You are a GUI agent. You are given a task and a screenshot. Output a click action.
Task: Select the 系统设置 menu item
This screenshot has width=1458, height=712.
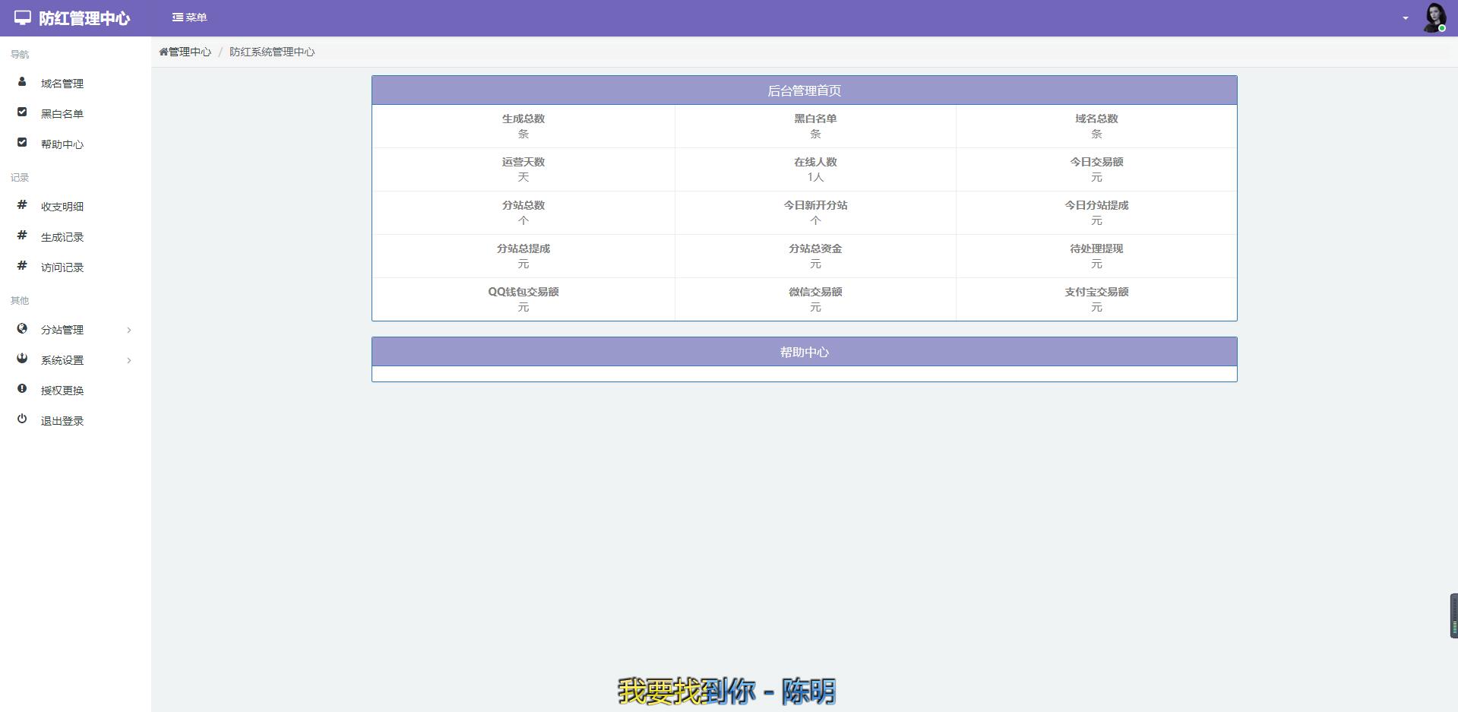point(62,360)
